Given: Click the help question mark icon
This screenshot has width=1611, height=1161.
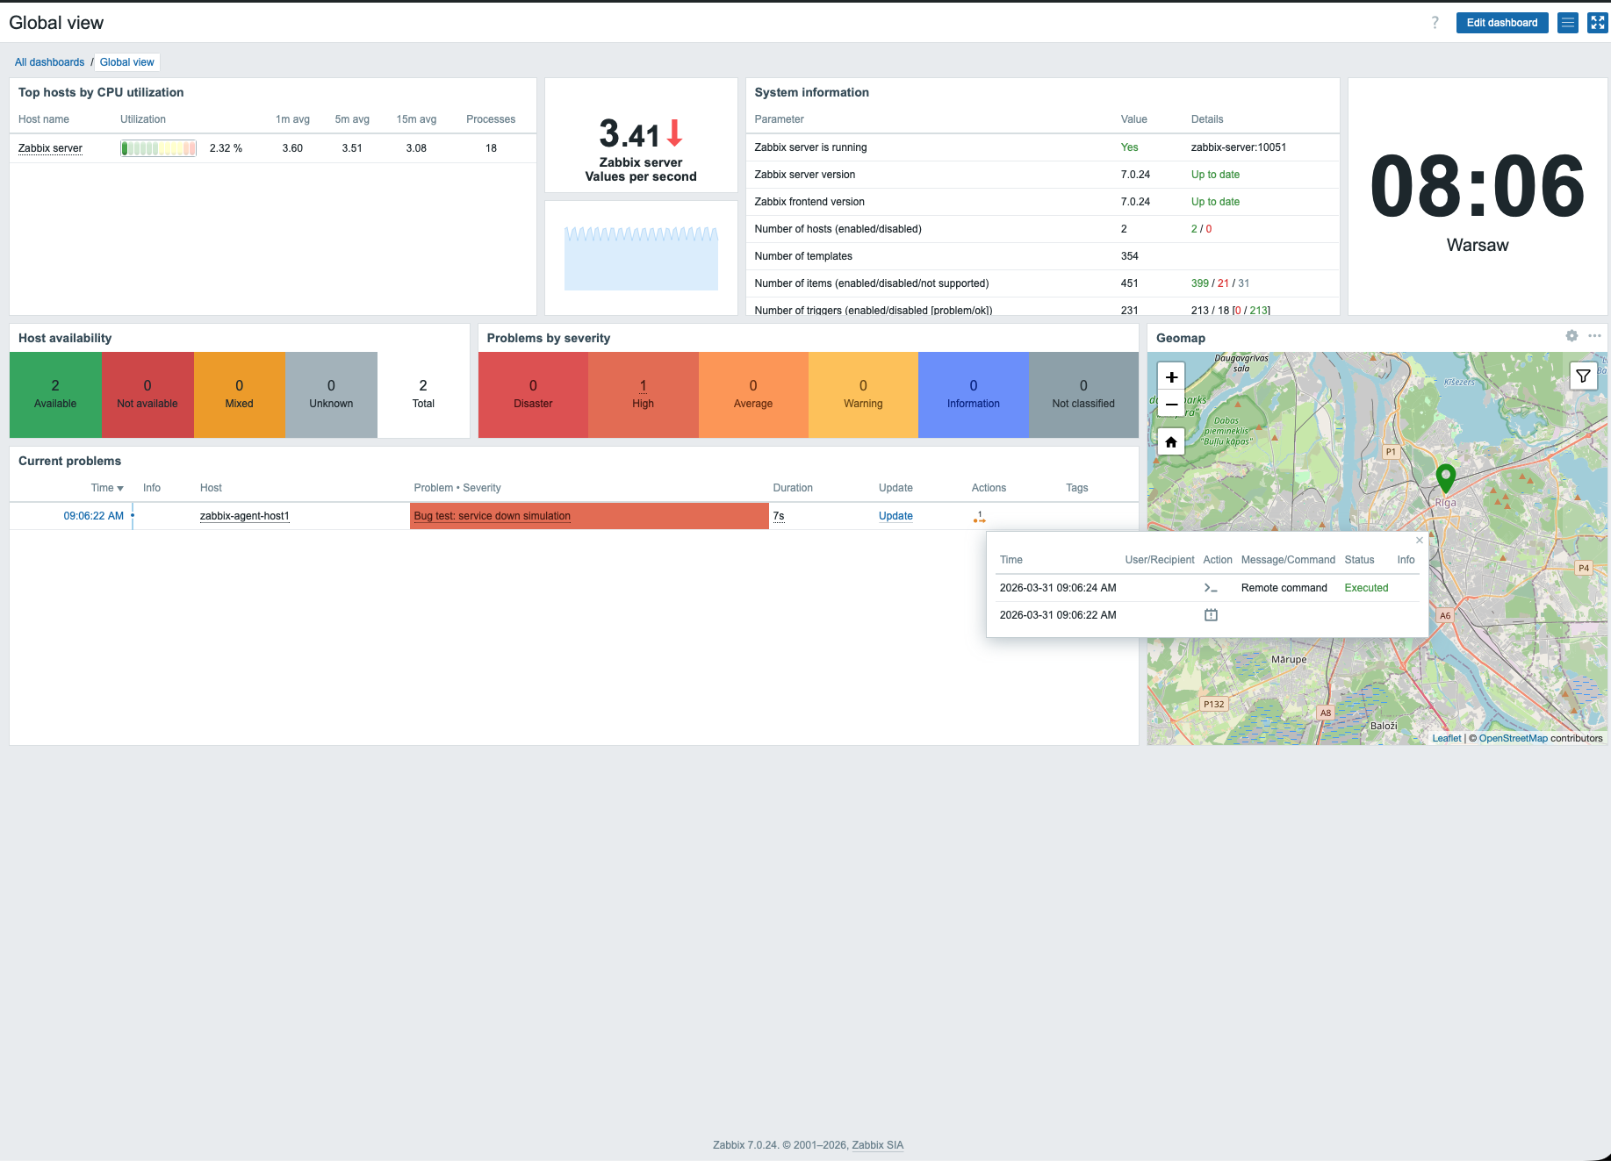Looking at the screenshot, I should coord(1435,23).
